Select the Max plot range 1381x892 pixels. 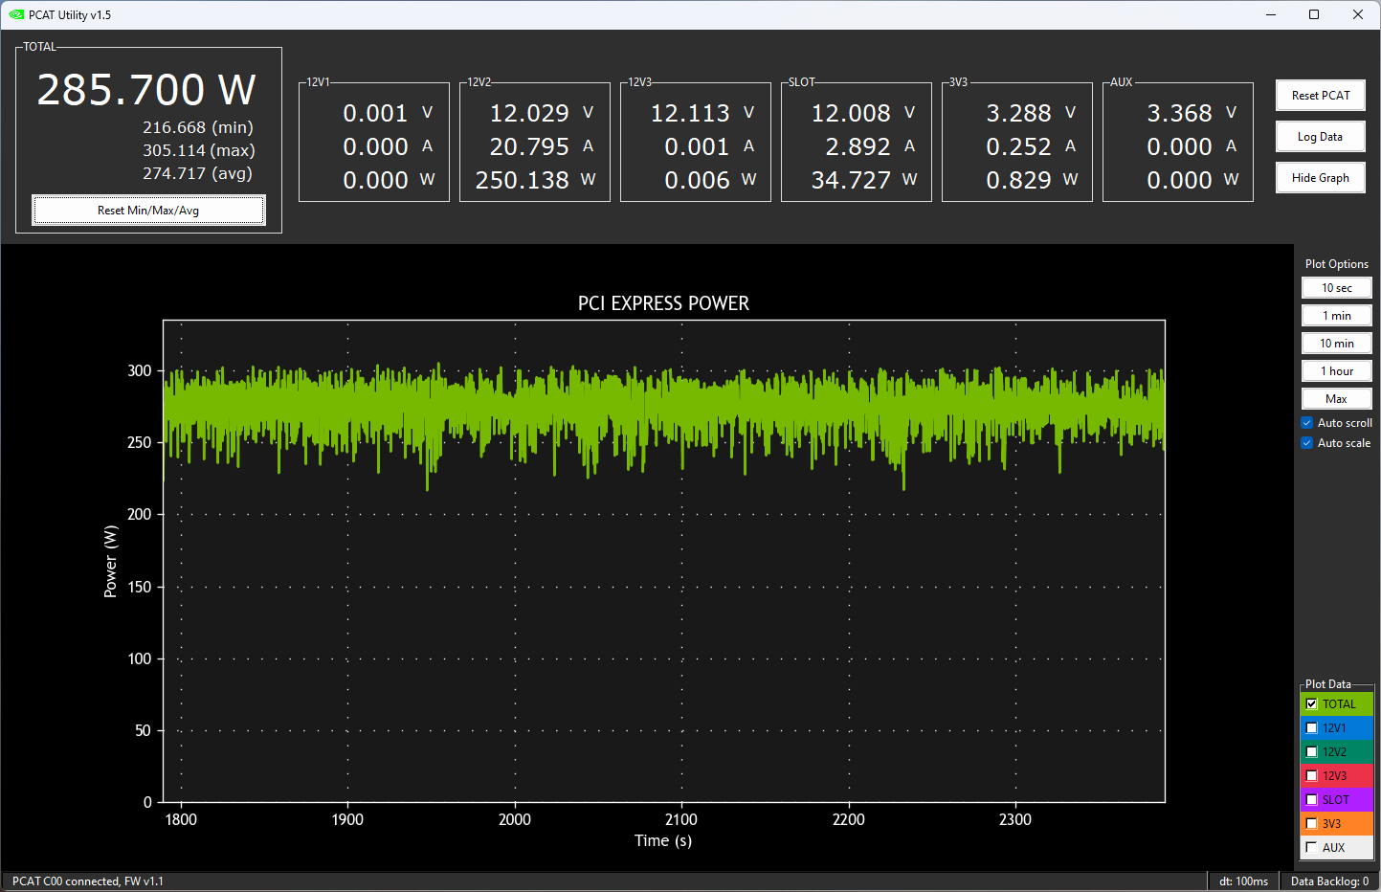[x=1336, y=398]
